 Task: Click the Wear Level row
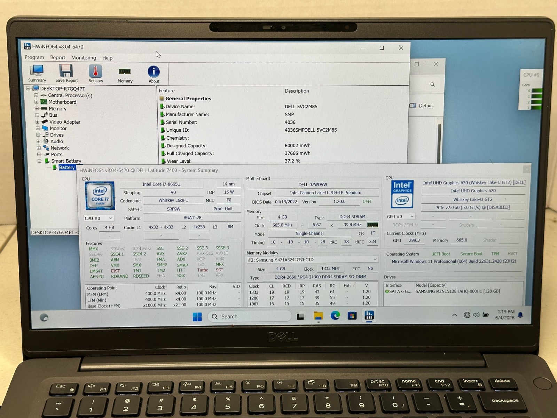(283, 161)
